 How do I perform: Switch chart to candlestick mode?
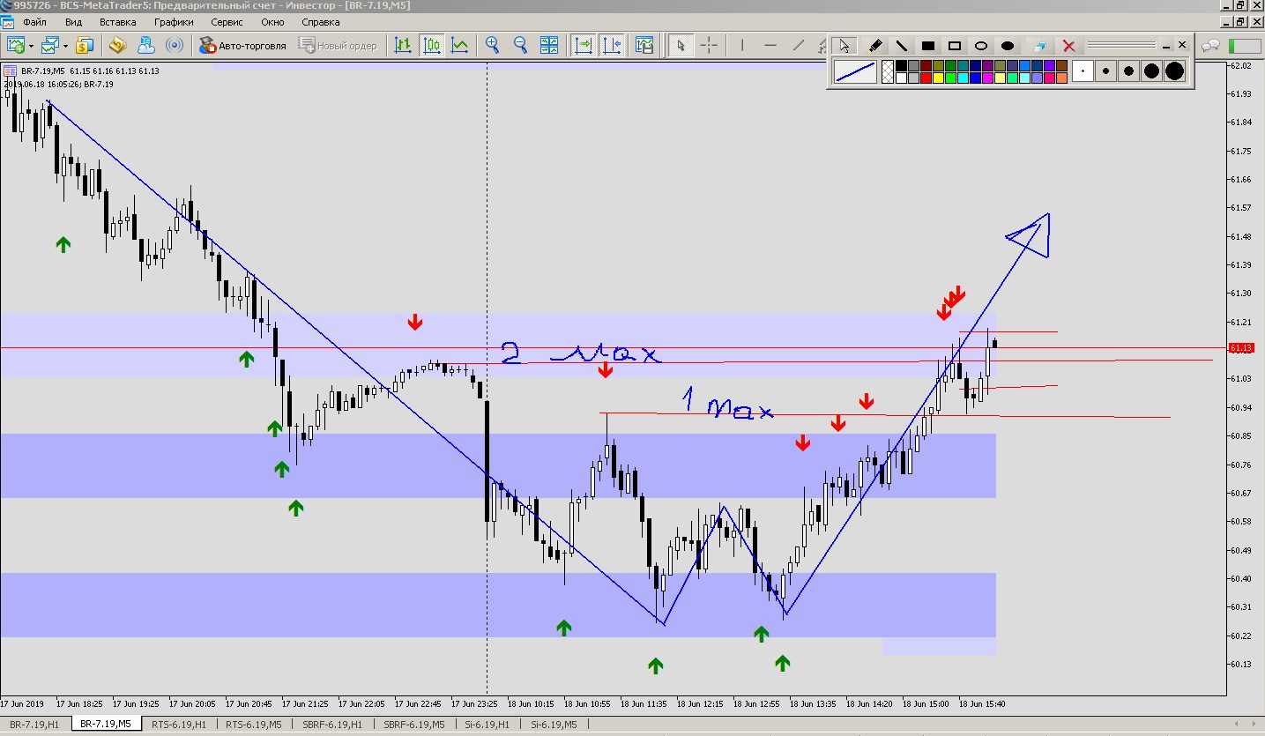coord(431,45)
